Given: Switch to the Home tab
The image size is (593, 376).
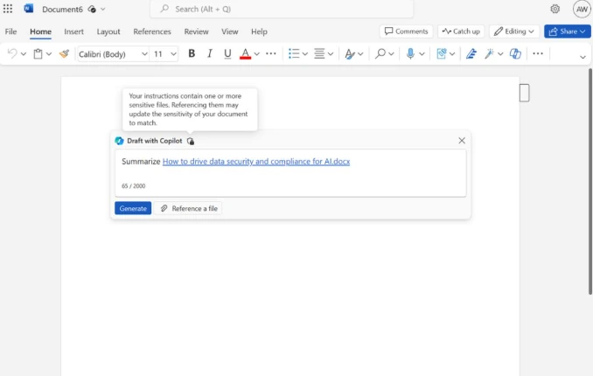Looking at the screenshot, I should 40,31.
